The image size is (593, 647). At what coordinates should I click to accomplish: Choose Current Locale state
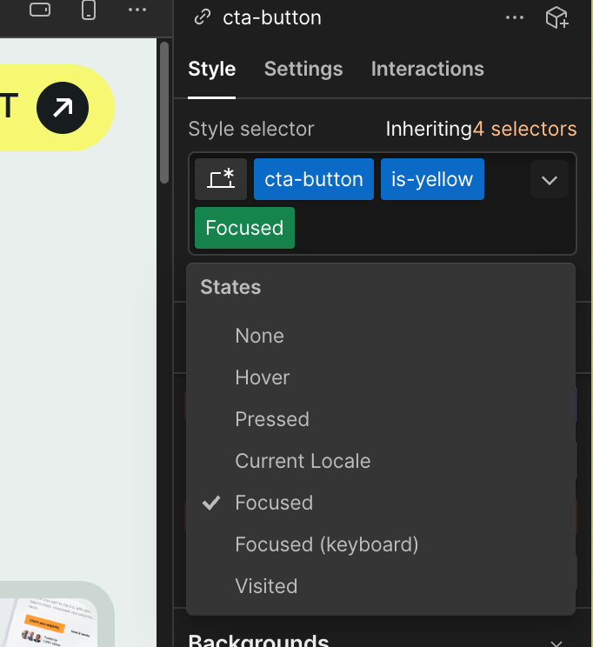coord(381,461)
